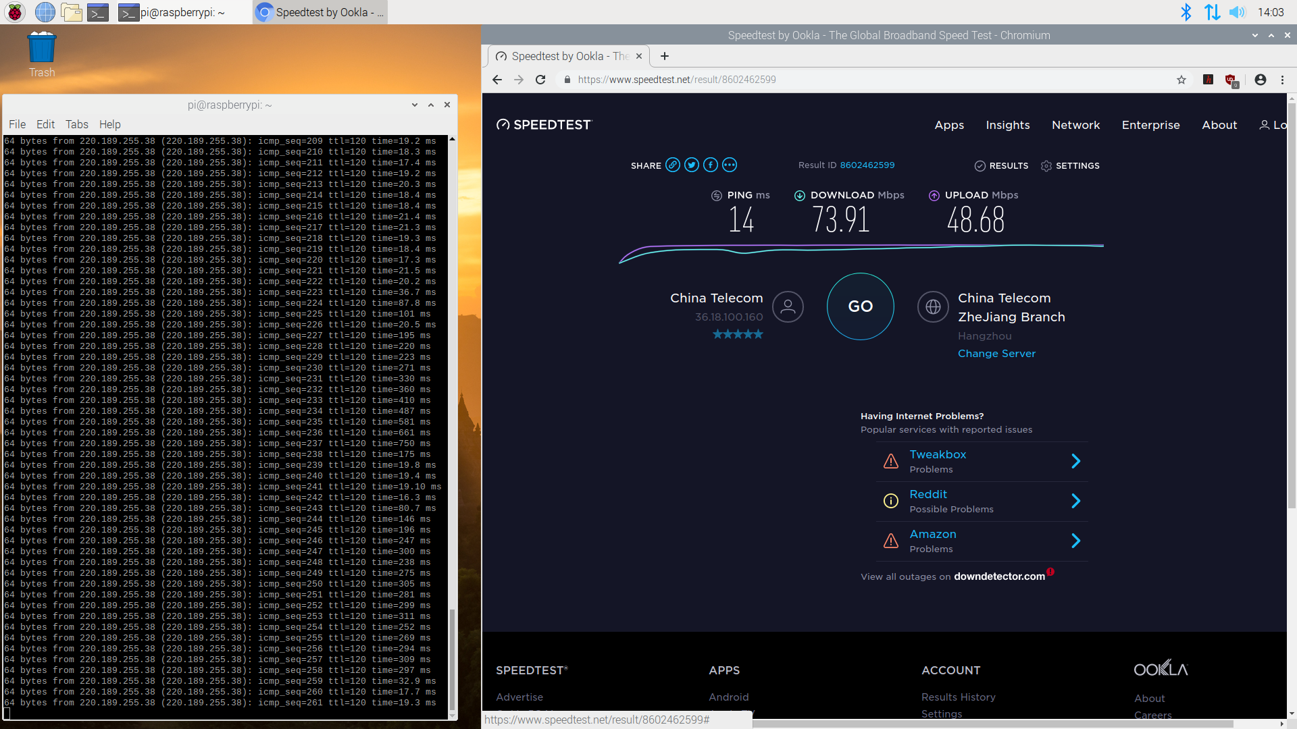
Task: Click the Speedtest logo
Action: click(544, 124)
